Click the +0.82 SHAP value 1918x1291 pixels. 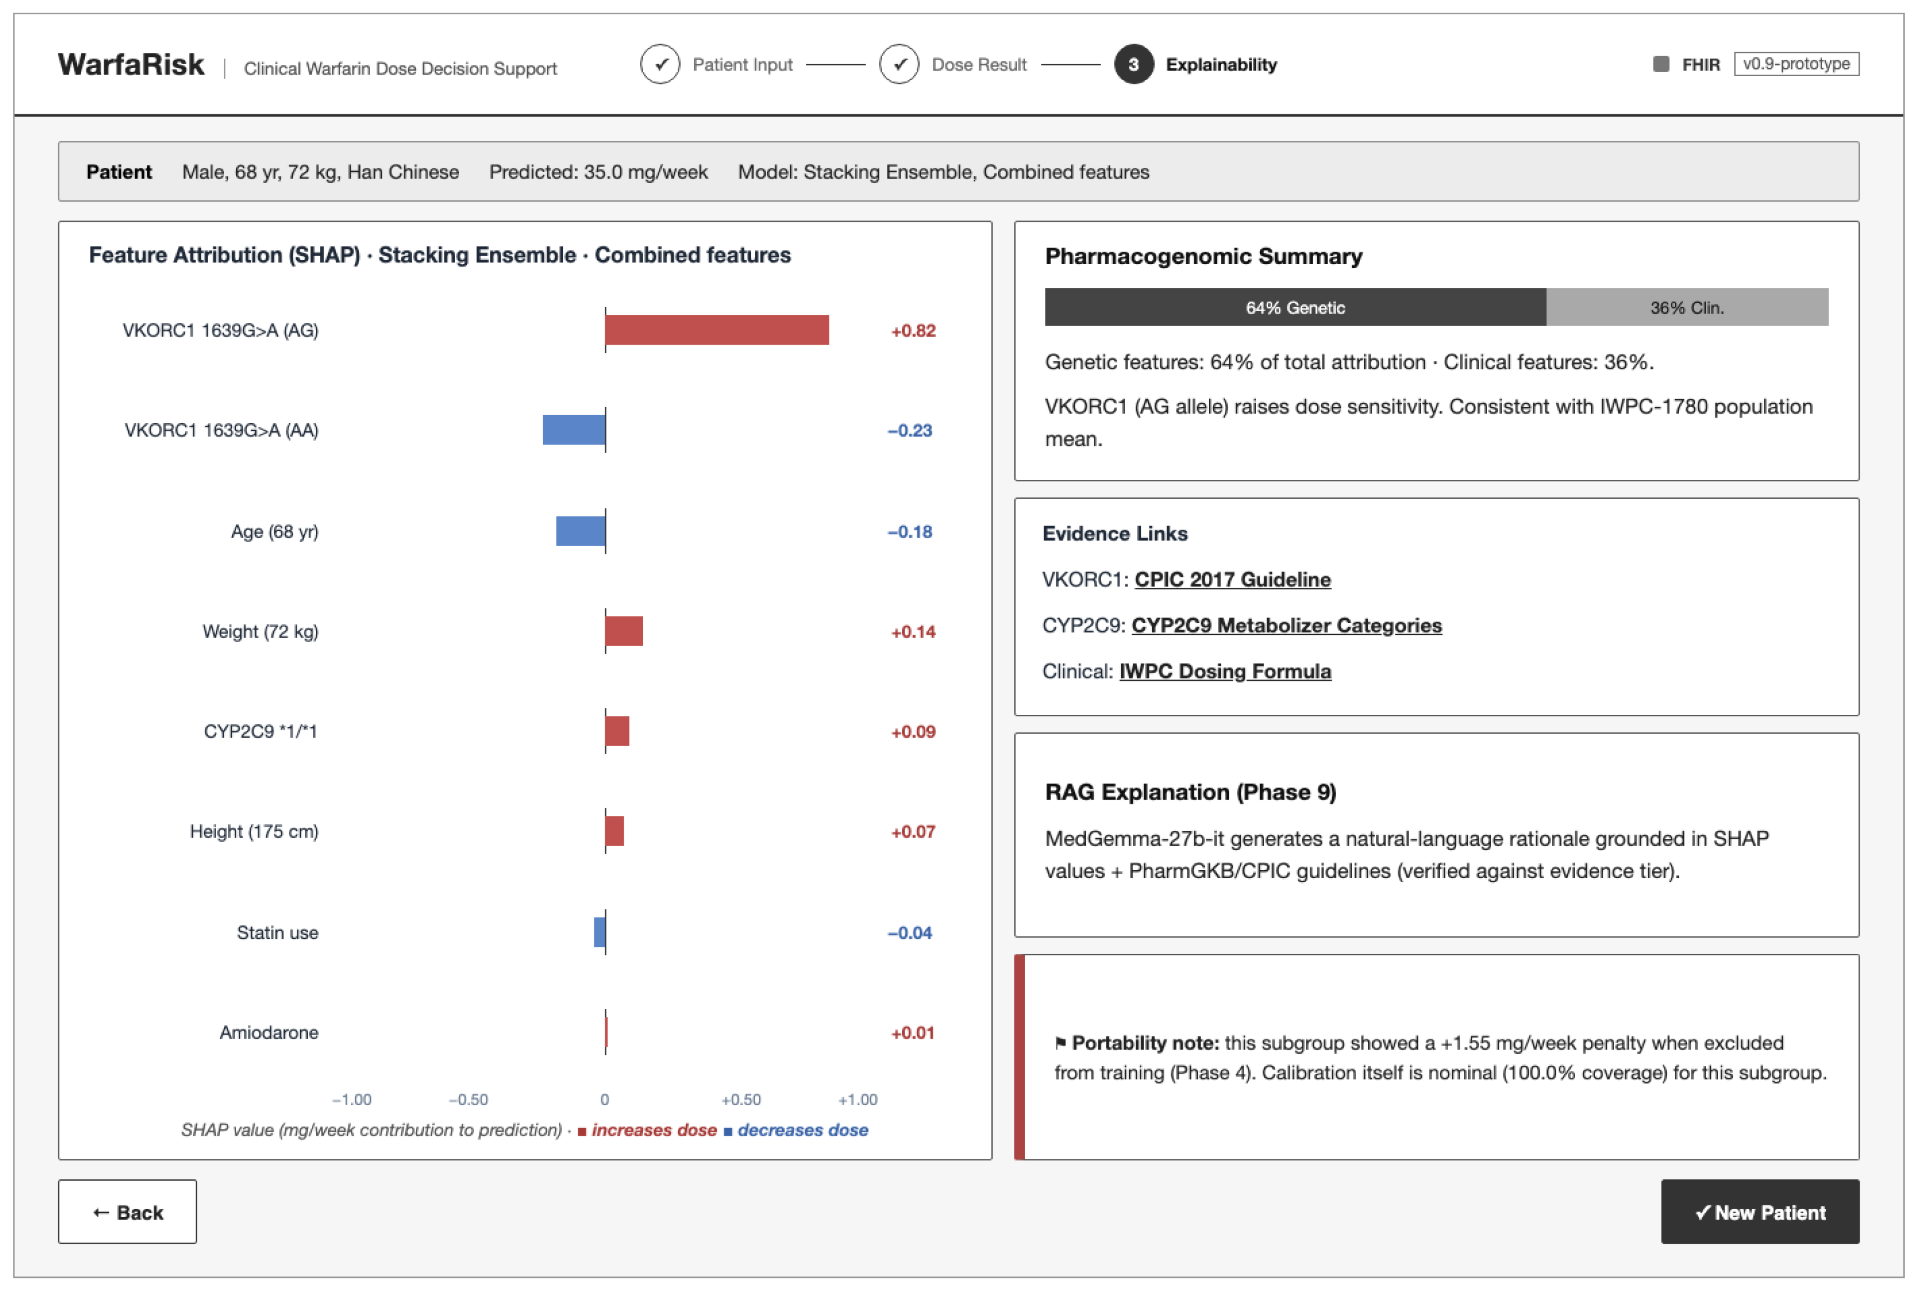(913, 331)
